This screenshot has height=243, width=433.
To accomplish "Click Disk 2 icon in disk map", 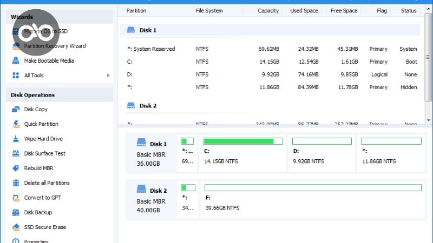I will tap(141, 189).
